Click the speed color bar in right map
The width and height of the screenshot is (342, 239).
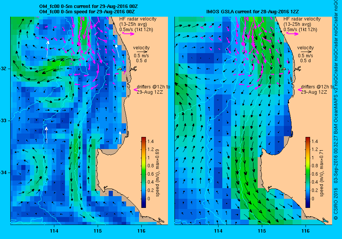pyautogui.click(x=308, y=172)
